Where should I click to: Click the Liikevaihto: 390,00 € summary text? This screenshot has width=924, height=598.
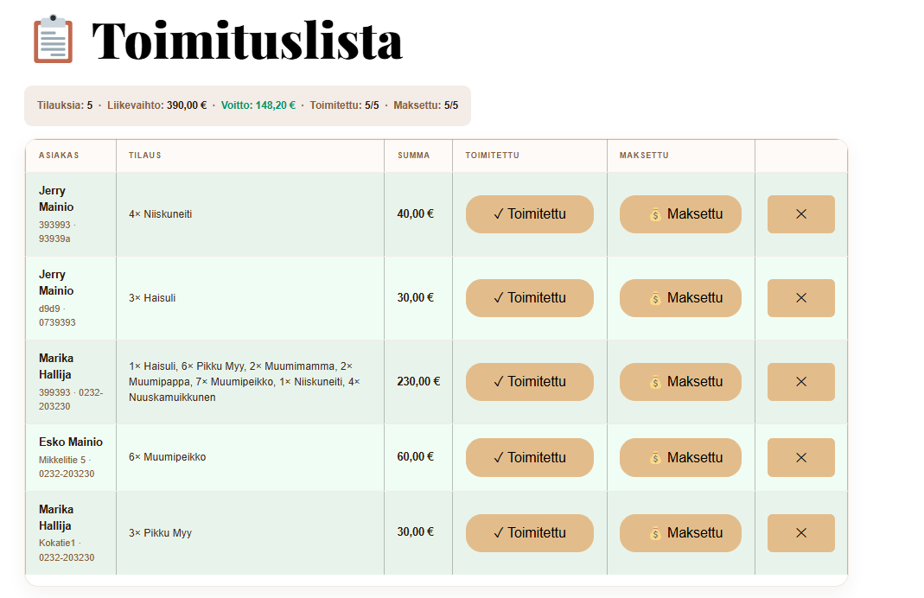156,105
